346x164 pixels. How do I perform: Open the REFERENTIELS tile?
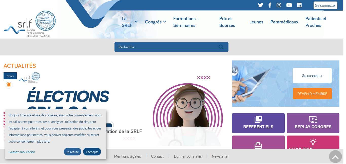pos(258,123)
